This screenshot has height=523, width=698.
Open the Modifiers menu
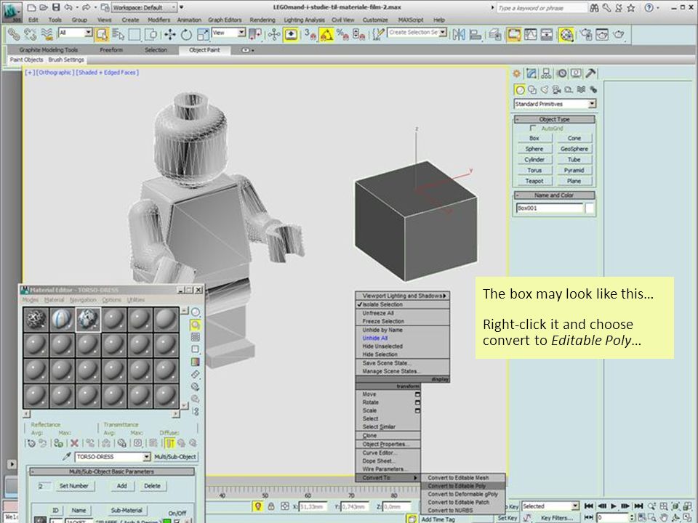point(159,20)
